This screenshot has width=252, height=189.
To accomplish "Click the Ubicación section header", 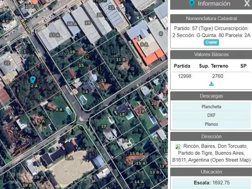I will coord(211,172).
